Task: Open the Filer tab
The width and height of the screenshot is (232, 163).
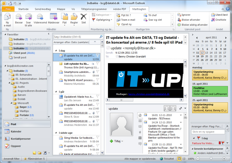Action: 8,9
